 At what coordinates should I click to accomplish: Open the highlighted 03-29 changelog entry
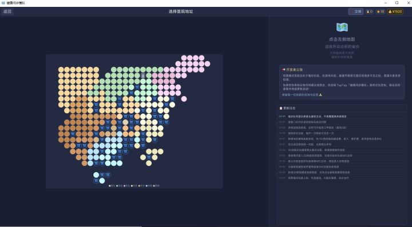pyautogui.click(x=342, y=116)
